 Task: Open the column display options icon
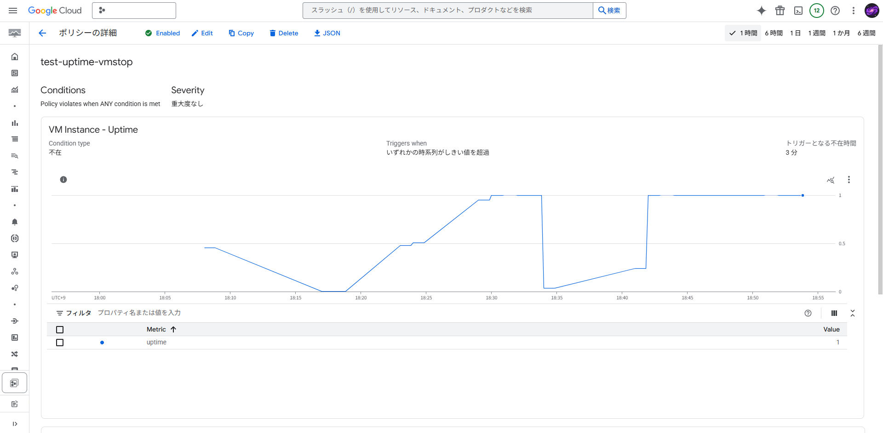tap(834, 313)
